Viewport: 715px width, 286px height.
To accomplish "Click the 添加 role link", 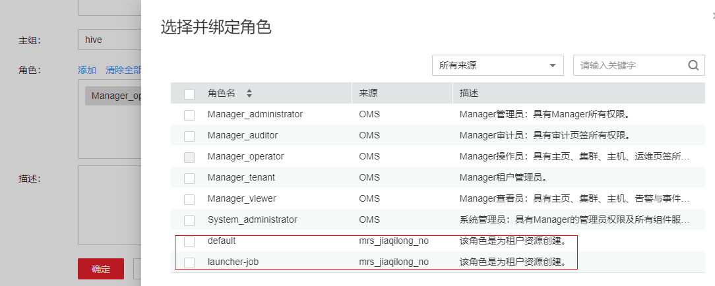I will [87, 70].
